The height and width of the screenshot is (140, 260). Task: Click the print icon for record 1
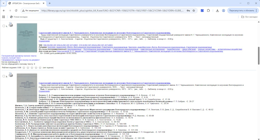[11, 25]
